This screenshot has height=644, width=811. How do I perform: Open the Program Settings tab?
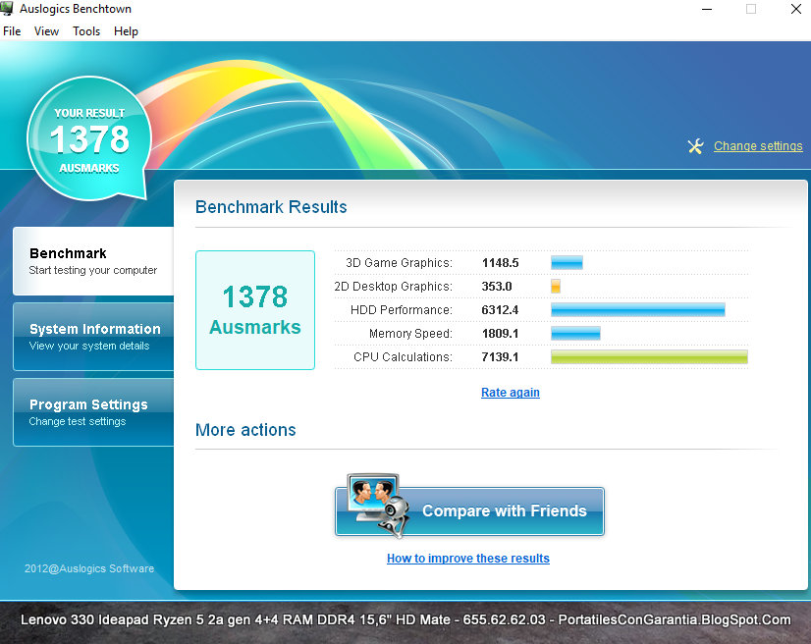(93, 412)
